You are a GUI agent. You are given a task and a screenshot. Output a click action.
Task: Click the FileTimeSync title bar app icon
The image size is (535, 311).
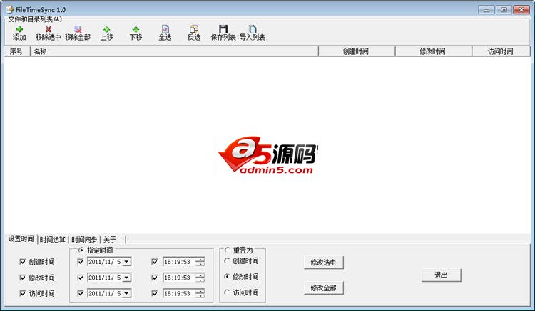tap(9, 9)
